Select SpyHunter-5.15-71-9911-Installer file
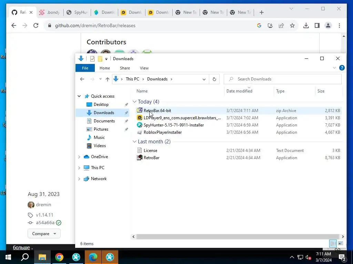The image size is (353, 264). [239, 125]
